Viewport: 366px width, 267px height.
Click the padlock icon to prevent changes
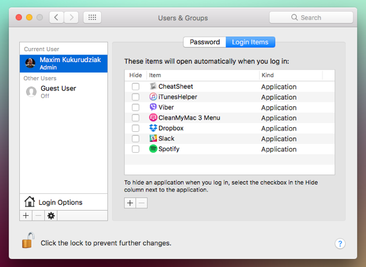pyautogui.click(x=28, y=241)
